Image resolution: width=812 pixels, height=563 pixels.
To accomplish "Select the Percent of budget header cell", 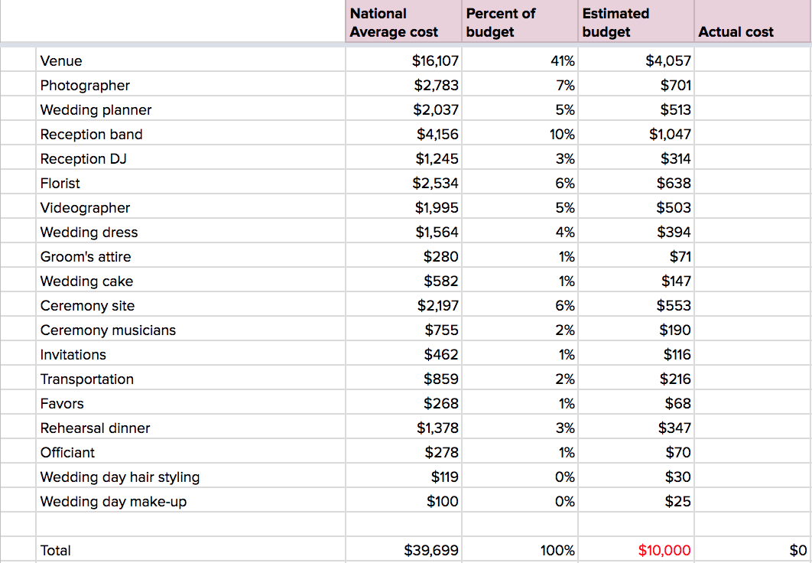I will (x=520, y=22).
